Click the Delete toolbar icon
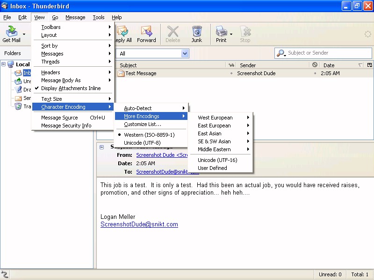This screenshot has height=280, width=374. click(x=173, y=31)
